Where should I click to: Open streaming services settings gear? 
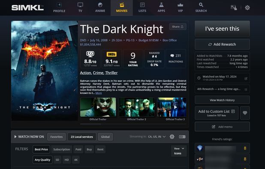[x=172, y=136]
